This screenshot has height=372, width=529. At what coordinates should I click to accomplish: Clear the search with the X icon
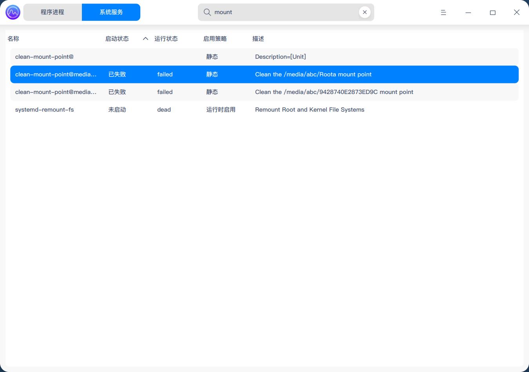click(364, 12)
